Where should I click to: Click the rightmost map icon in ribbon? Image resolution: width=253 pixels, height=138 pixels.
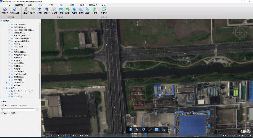pyautogui.click(x=104, y=10)
